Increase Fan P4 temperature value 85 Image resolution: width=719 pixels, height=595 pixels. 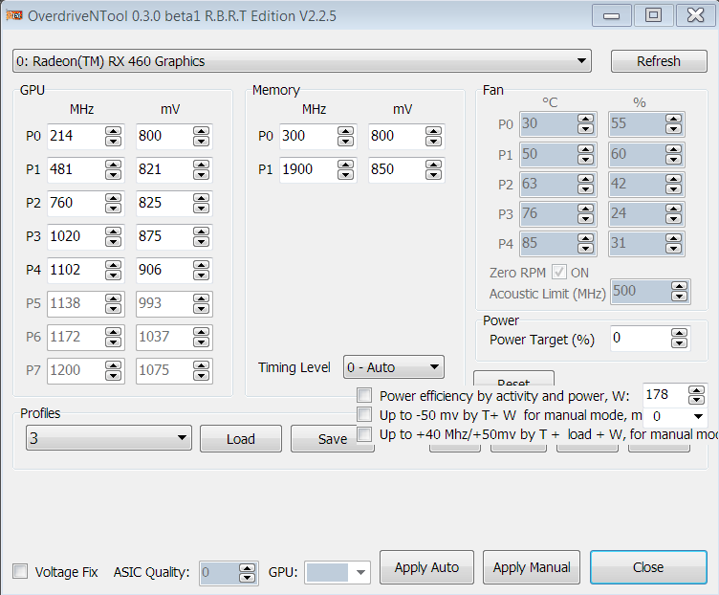(585, 238)
